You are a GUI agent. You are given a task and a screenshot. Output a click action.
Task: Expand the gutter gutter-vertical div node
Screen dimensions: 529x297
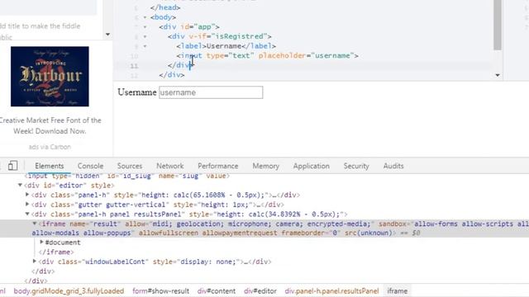click(27, 204)
